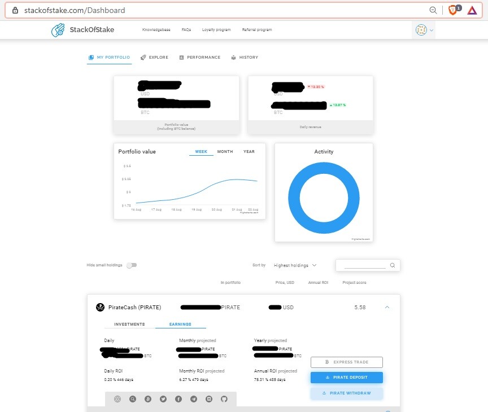Screen dimensions: 488x412
Task: Open the FAQs link
Action: pyautogui.click(x=186, y=30)
